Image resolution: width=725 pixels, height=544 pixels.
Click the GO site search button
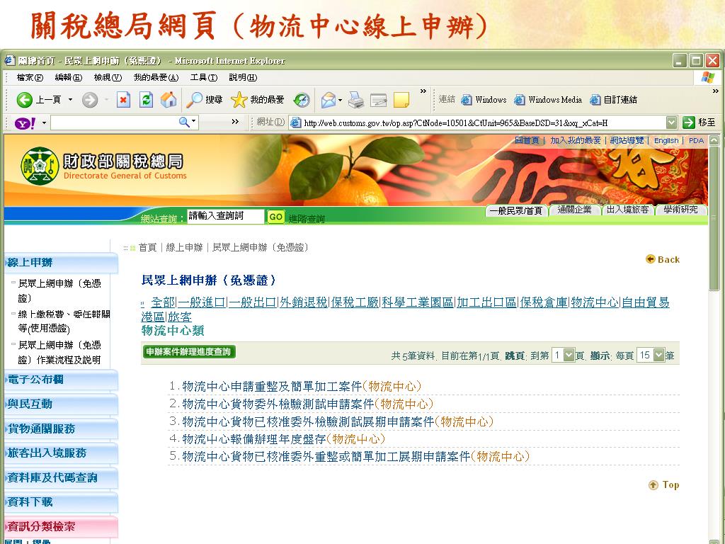coord(275,217)
